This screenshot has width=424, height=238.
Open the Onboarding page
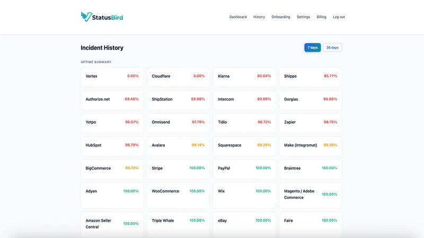click(x=281, y=17)
